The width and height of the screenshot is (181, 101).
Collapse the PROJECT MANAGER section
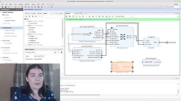point(1,12)
